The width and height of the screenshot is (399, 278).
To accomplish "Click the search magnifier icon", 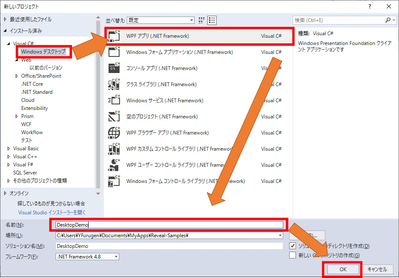I will tap(388, 20).
